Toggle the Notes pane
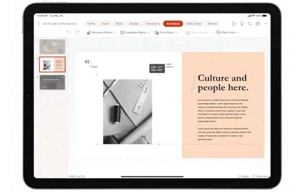Image resolution: width=305 pixels, height=193 pixels. pyautogui.click(x=244, y=176)
